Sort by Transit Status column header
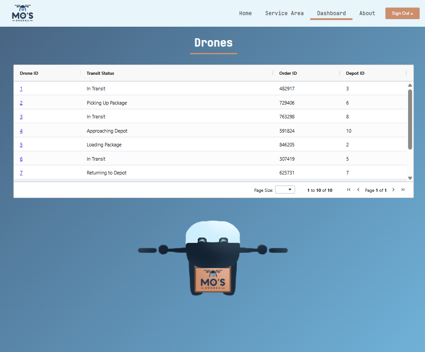The image size is (425, 352). 100,73
